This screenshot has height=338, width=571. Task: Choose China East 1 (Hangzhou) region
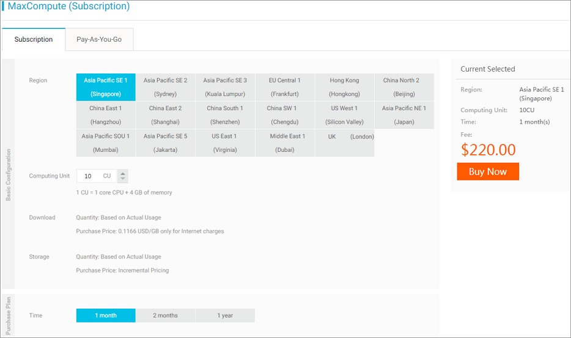coord(106,115)
